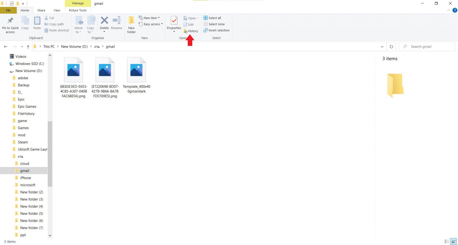Select the {8E83E3ED-E653 png file

(x=74, y=78)
